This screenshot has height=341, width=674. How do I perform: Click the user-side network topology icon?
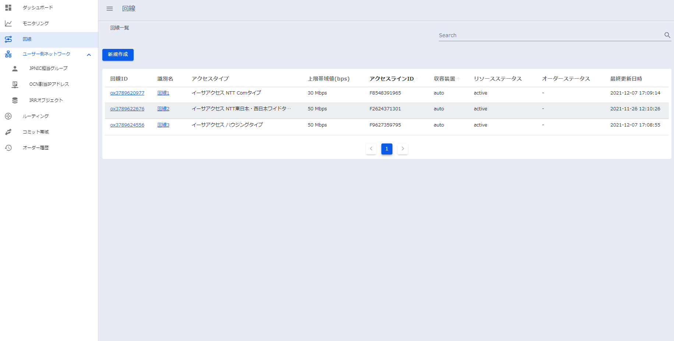pyautogui.click(x=8, y=54)
